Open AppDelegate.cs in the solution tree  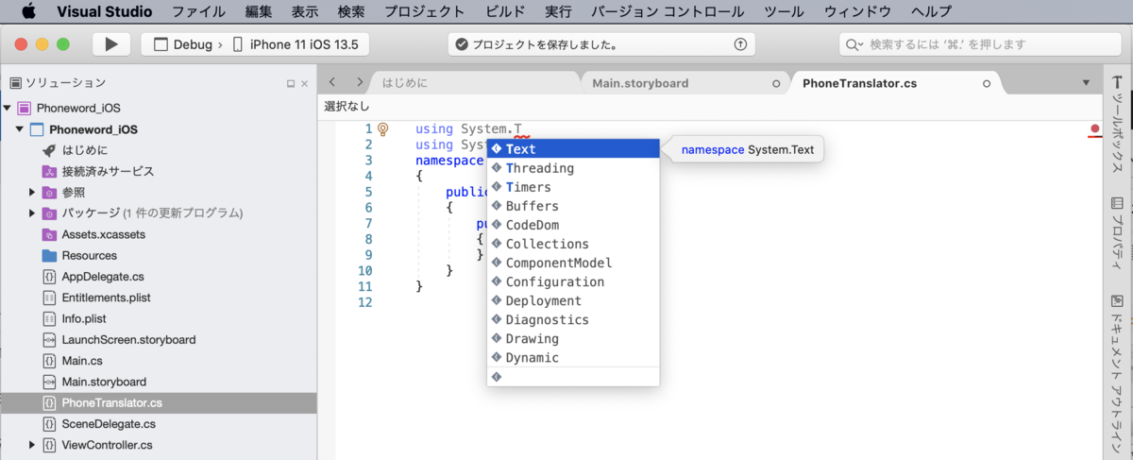pyautogui.click(x=102, y=277)
